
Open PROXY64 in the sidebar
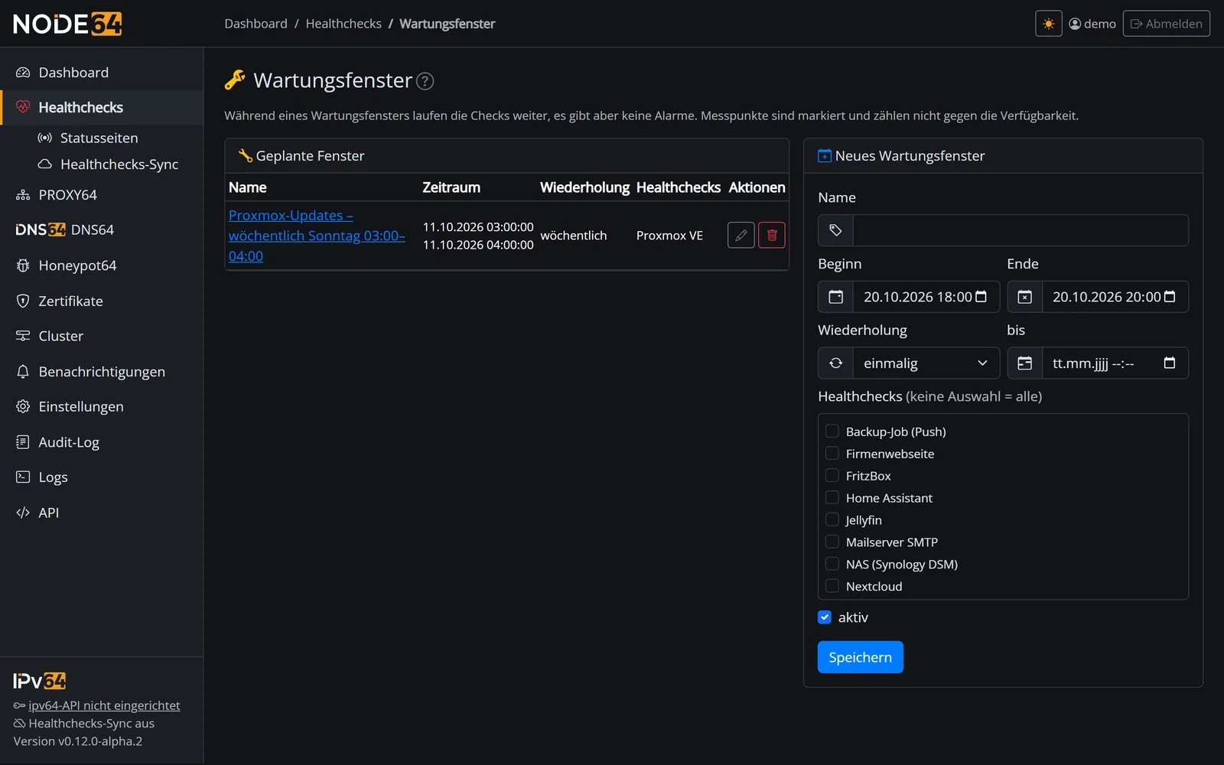click(102, 195)
